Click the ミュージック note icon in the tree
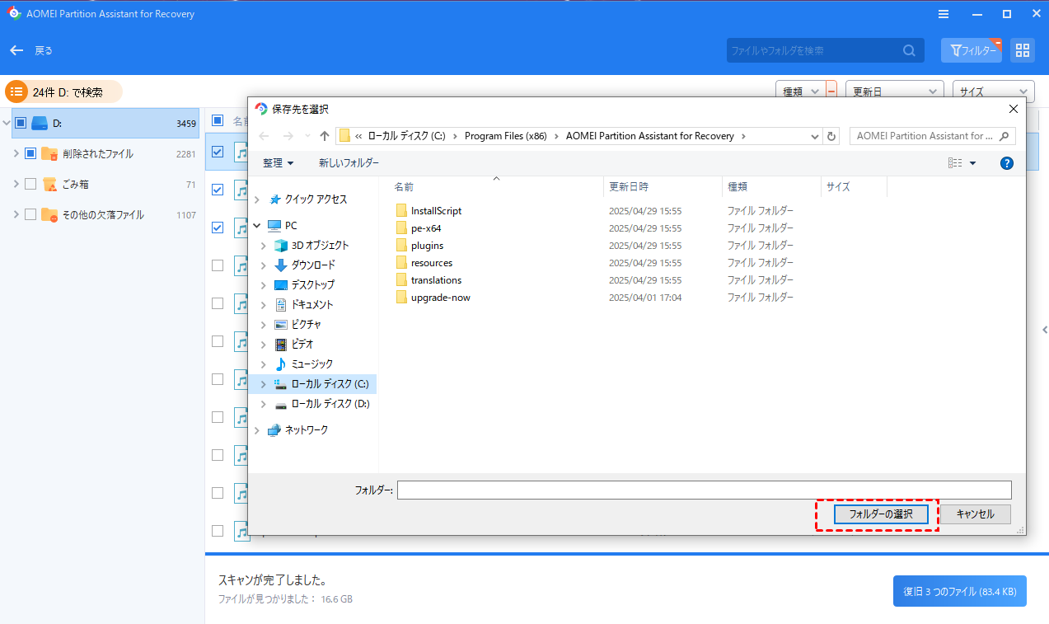This screenshot has width=1049, height=624. point(281,364)
